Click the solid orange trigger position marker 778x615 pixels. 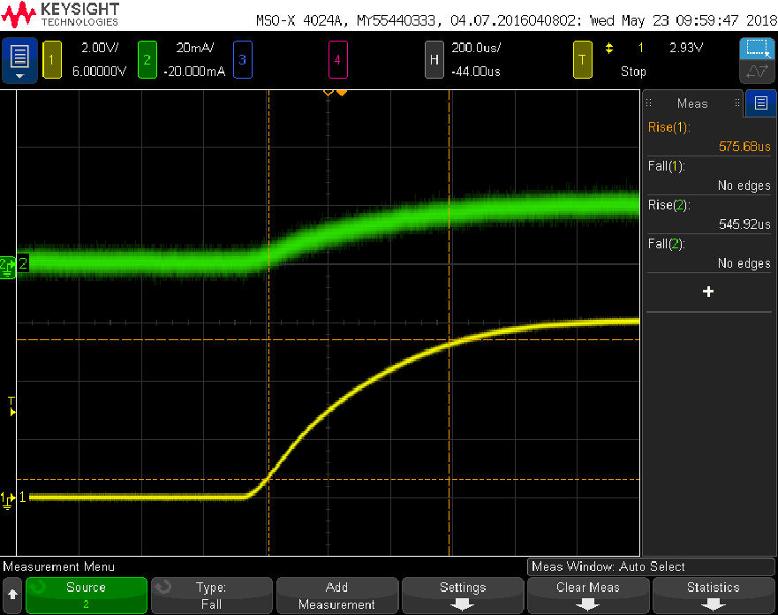[342, 93]
